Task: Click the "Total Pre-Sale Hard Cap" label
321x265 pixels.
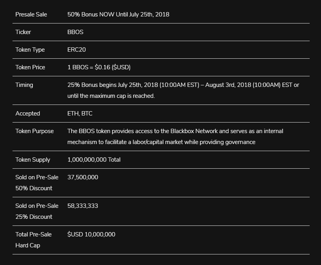Action: 34,240
